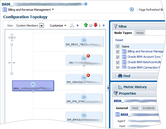Open the Customize menu
The height and width of the screenshot is (129, 166).
coord(58,26)
